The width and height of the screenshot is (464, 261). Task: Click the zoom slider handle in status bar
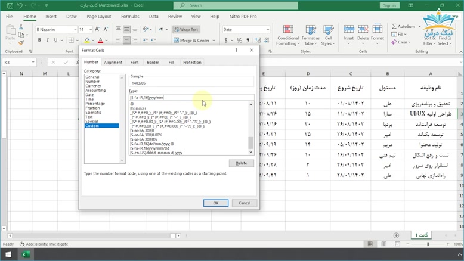[x=428, y=244]
